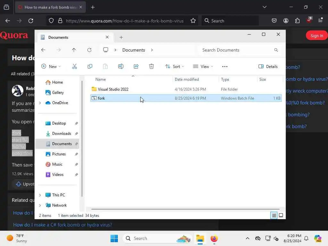328x246 pixels.
Task: Expand the OneDrive tree node
Action: click(x=40, y=103)
